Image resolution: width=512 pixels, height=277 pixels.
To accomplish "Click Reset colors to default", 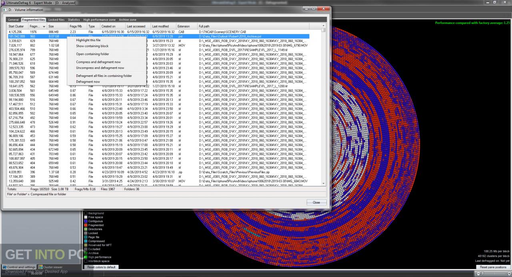I will click(x=101, y=267).
